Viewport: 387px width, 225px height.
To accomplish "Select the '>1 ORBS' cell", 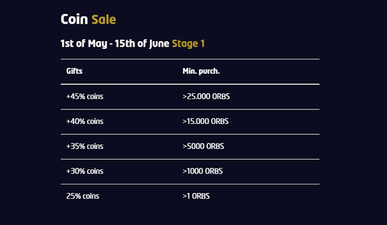I will pos(196,196).
